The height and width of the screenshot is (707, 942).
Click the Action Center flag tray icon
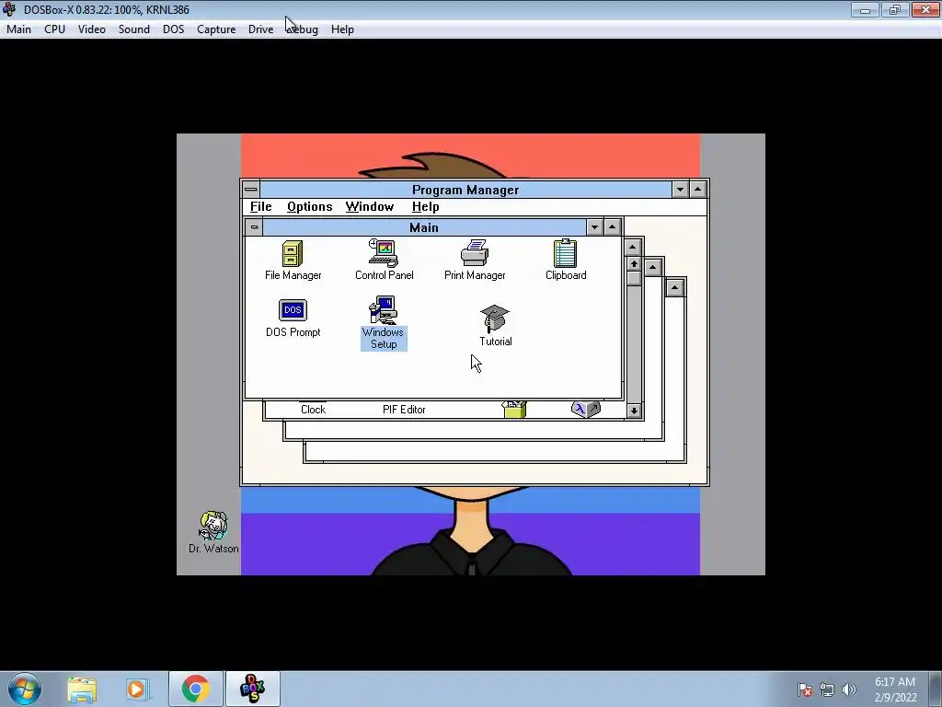coord(805,690)
